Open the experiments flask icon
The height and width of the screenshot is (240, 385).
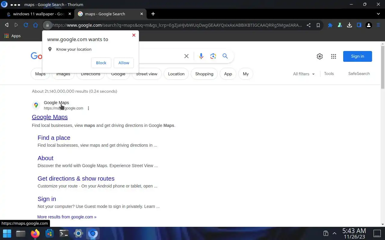click(x=340, y=25)
